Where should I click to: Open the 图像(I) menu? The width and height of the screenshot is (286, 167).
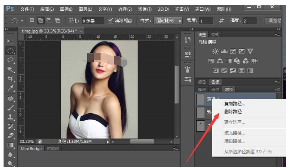(66, 9)
